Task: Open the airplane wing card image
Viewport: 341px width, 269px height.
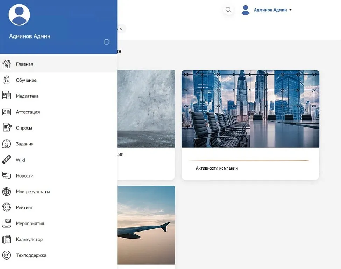Action: 146,225
